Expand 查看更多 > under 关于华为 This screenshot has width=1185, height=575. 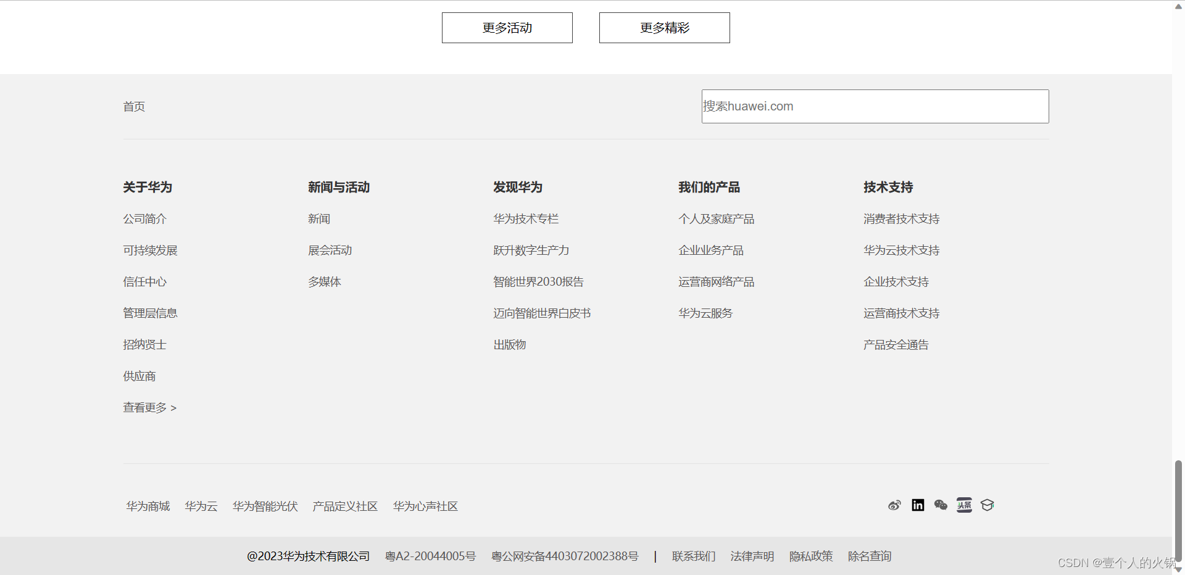pos(150,408)
